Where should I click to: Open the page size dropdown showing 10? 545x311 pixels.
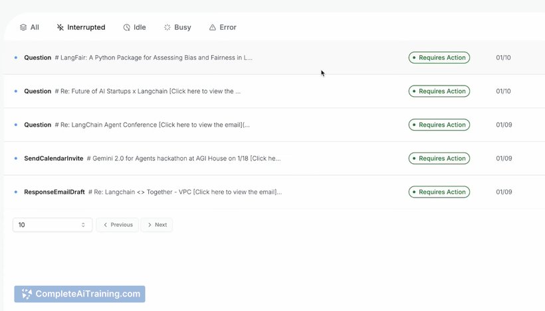click(x=53, y=225)
